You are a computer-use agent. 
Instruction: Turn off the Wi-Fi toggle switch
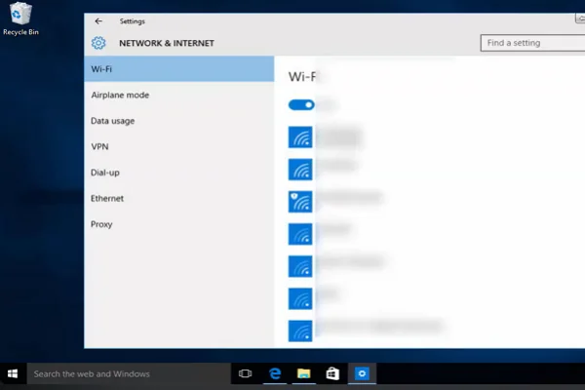tap(301, 105)
